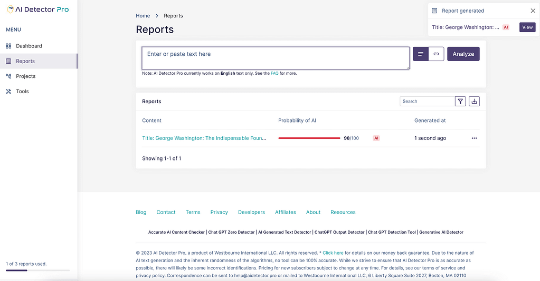540x281 pixels.
Task: Click the filter funnel icon for reports
Action: (x=460, y=102)
